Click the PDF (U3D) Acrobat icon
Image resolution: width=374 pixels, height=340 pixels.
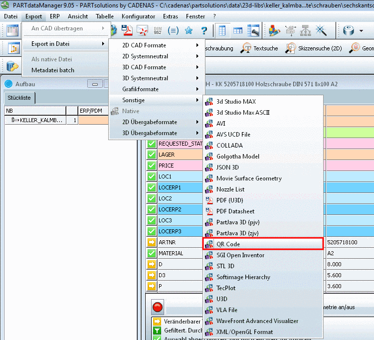(209, 200)
